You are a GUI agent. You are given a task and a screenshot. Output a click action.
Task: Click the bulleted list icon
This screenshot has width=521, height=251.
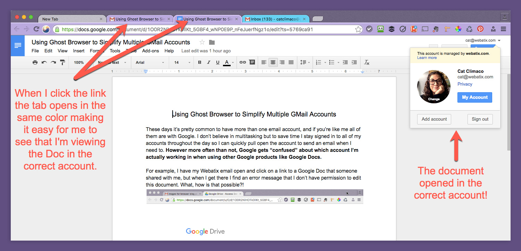coord(332,62)
